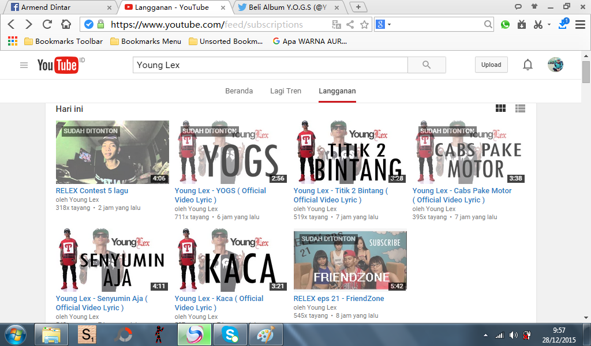
Task: Open the YouTube guide hamburger menu
Action: 24,65
